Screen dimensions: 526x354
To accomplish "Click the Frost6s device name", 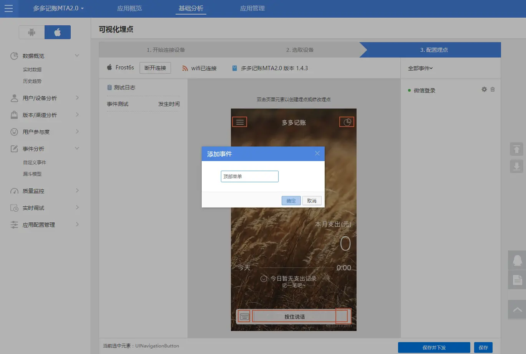I will pos(125,68).
